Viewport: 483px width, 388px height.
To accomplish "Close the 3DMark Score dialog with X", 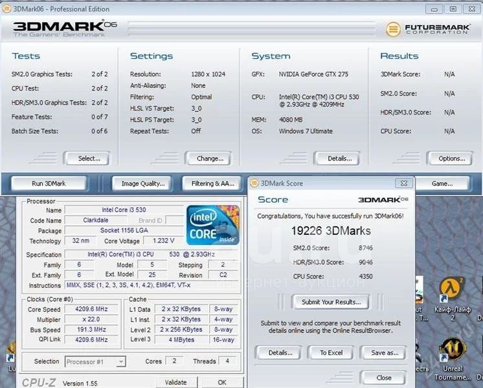I will (x=403, y=183).
